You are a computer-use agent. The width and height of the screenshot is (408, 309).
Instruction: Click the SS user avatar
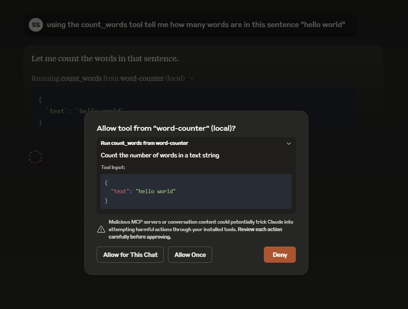[x=36, y=25]
